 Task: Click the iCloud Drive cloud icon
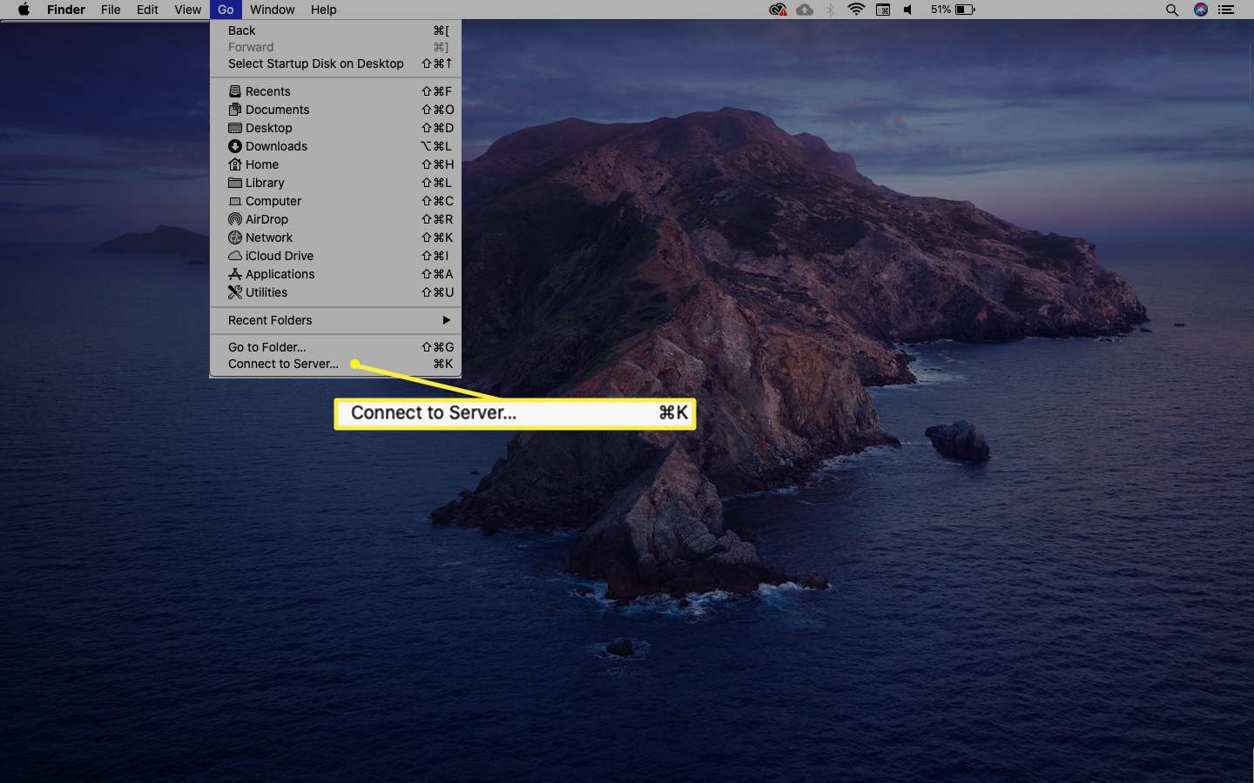click(234, 256)
